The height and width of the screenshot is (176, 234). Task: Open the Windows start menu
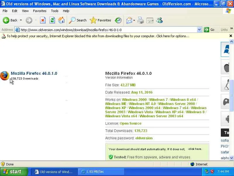pos(14,172)
